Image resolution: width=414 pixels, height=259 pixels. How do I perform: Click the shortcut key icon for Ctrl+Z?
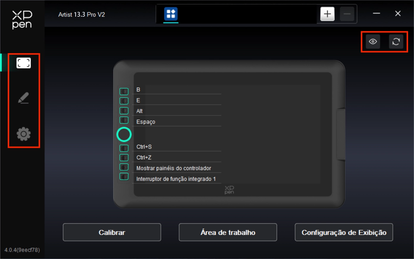point(124,157)
